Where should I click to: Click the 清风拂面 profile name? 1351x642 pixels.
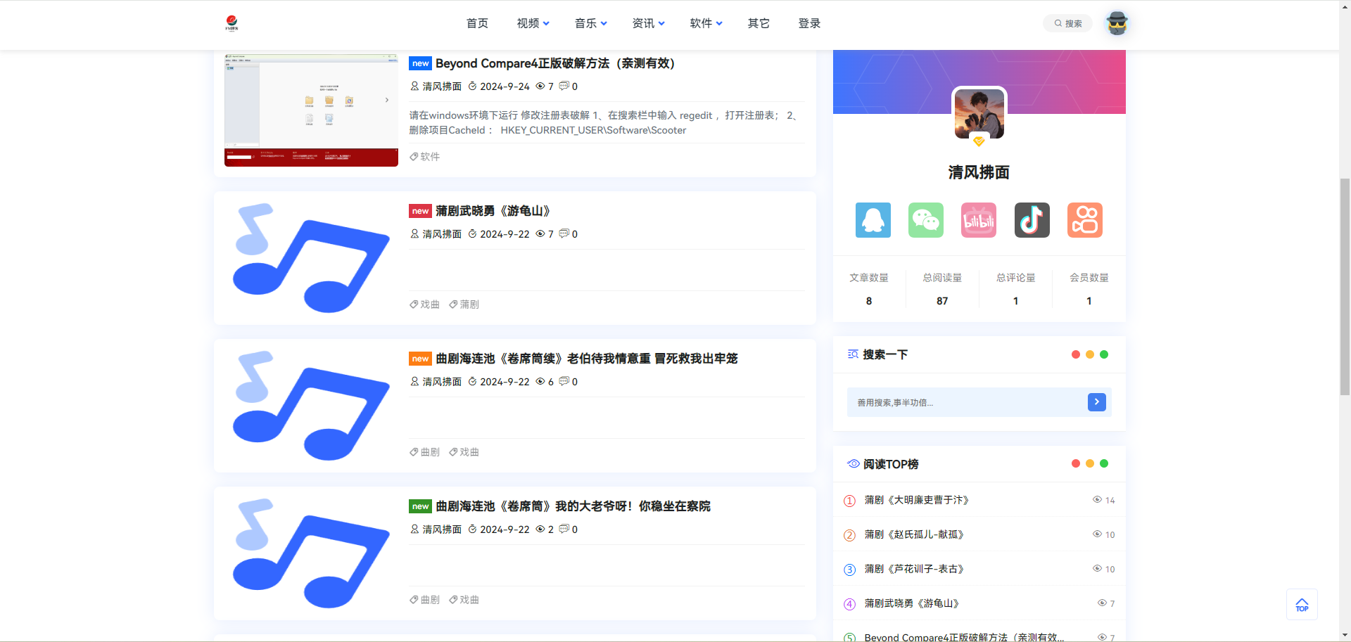pyautogui.click(x=979, y=172)
